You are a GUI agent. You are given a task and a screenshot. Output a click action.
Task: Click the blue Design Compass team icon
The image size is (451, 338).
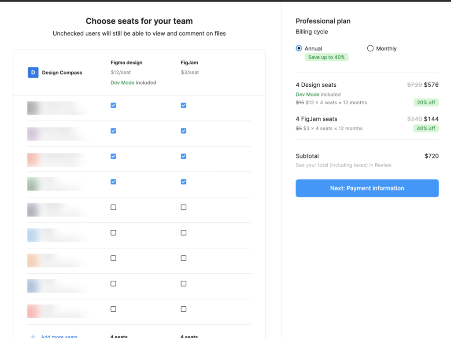(x=33, y=73)
